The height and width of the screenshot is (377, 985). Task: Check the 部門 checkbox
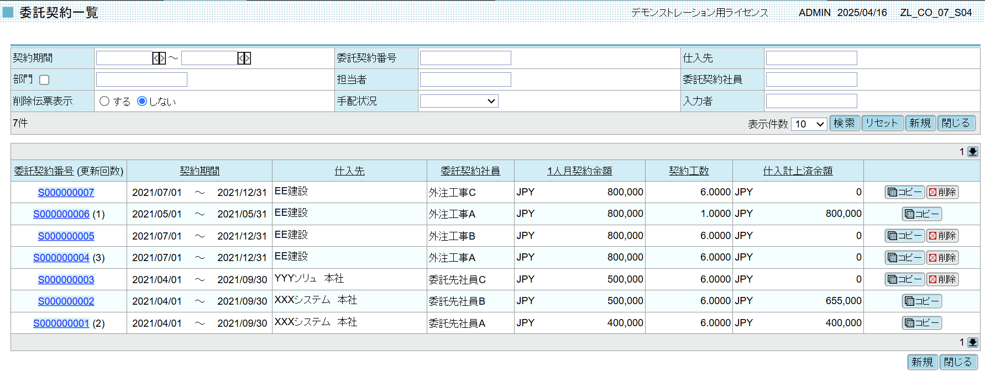[x=45, y=80]
